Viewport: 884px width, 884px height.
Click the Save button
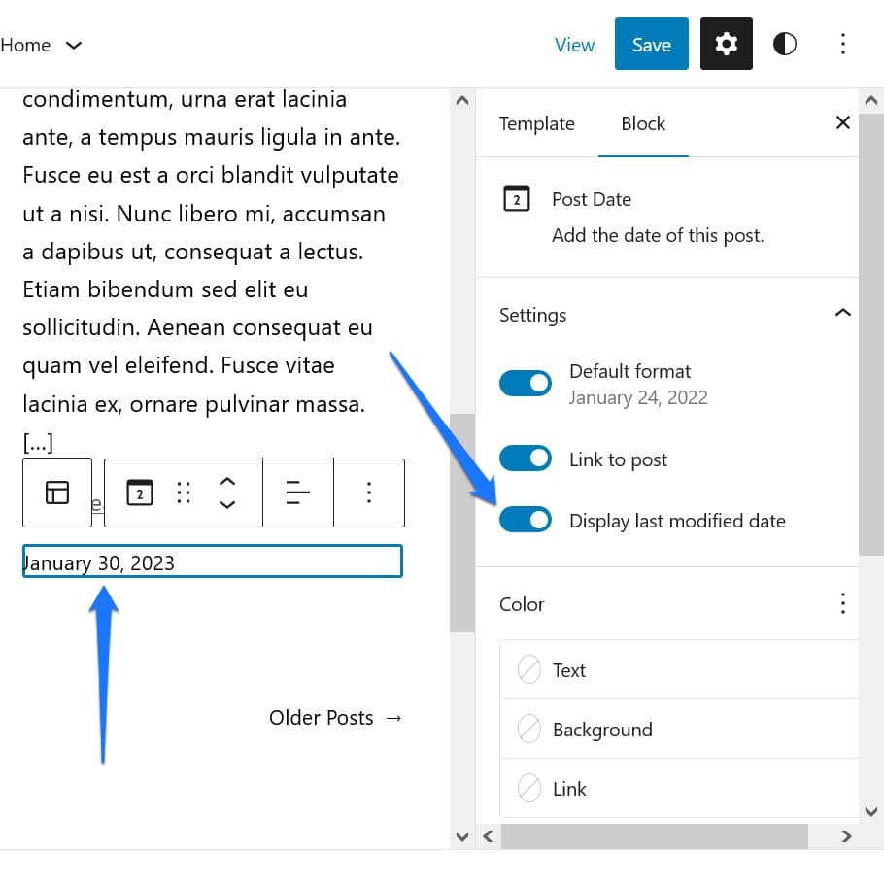pos(651,44)
